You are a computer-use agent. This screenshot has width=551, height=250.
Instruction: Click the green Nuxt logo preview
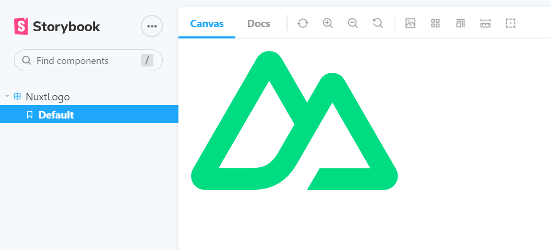coord(294,121)
